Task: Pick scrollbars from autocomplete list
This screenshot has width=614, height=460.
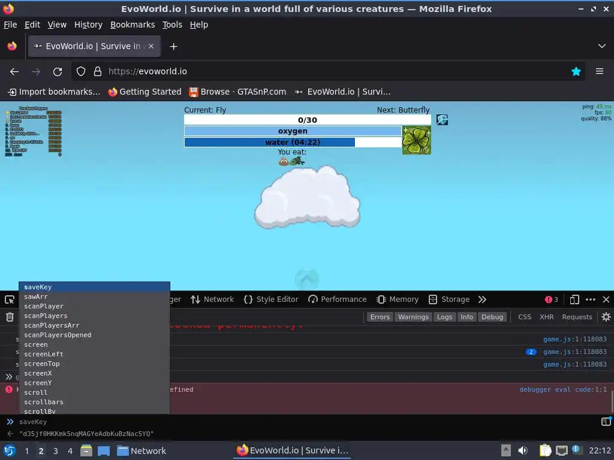Action: coord(94,402)
